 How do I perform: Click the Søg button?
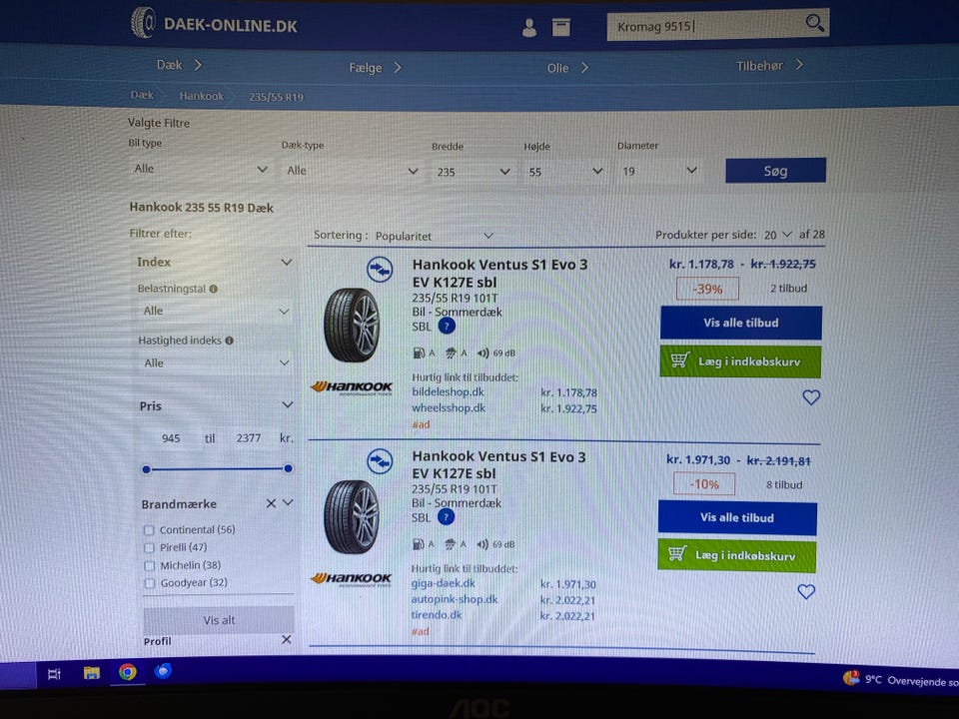click(775, 171)
